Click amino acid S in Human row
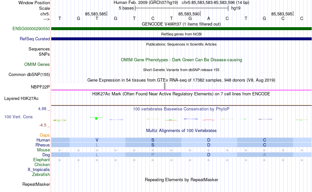The image size is (312, 192). point(153,140)
